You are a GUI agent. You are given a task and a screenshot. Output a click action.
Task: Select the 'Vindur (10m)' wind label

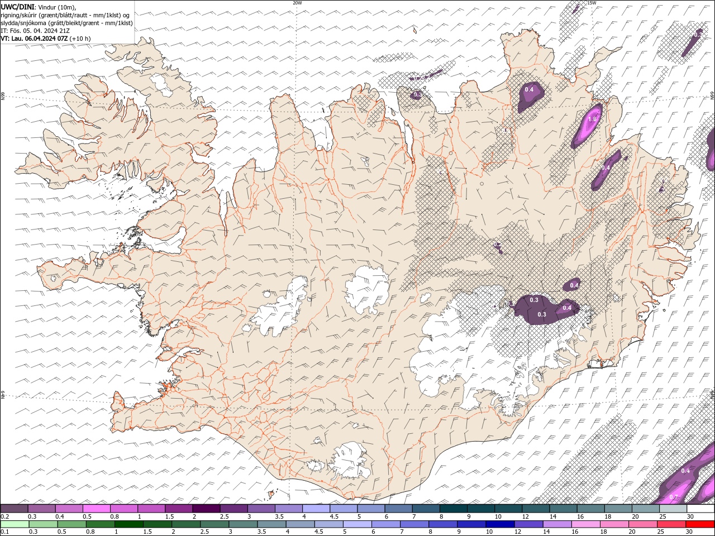pyautogui.click(x=56, y=6)
